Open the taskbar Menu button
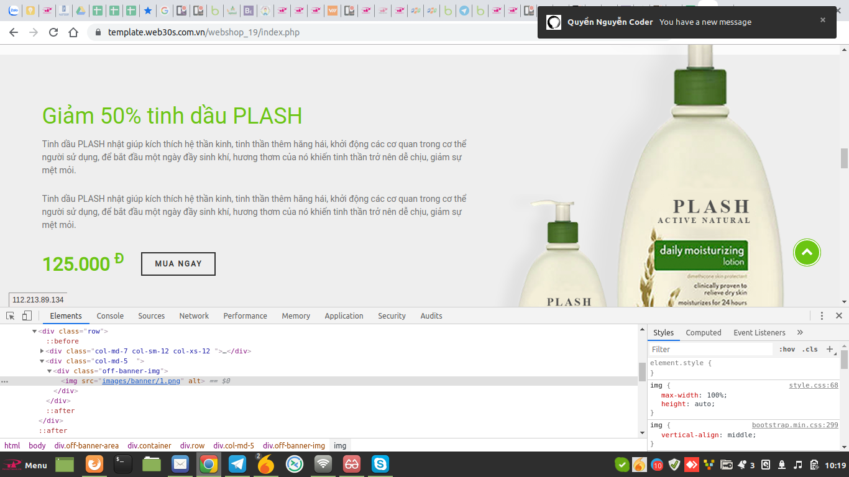The height and width of the screenshot is (477, 849). point(25,465)
